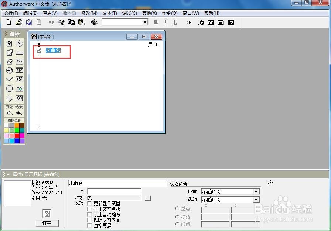331x231 pixels.
Task: Open the 调试(C) menu
Action: point(130,13)
